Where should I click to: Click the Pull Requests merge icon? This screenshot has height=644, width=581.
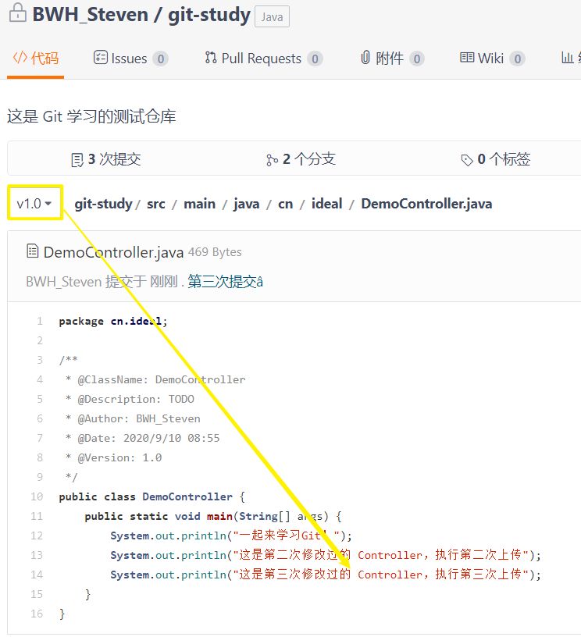(x=211, y=58)
